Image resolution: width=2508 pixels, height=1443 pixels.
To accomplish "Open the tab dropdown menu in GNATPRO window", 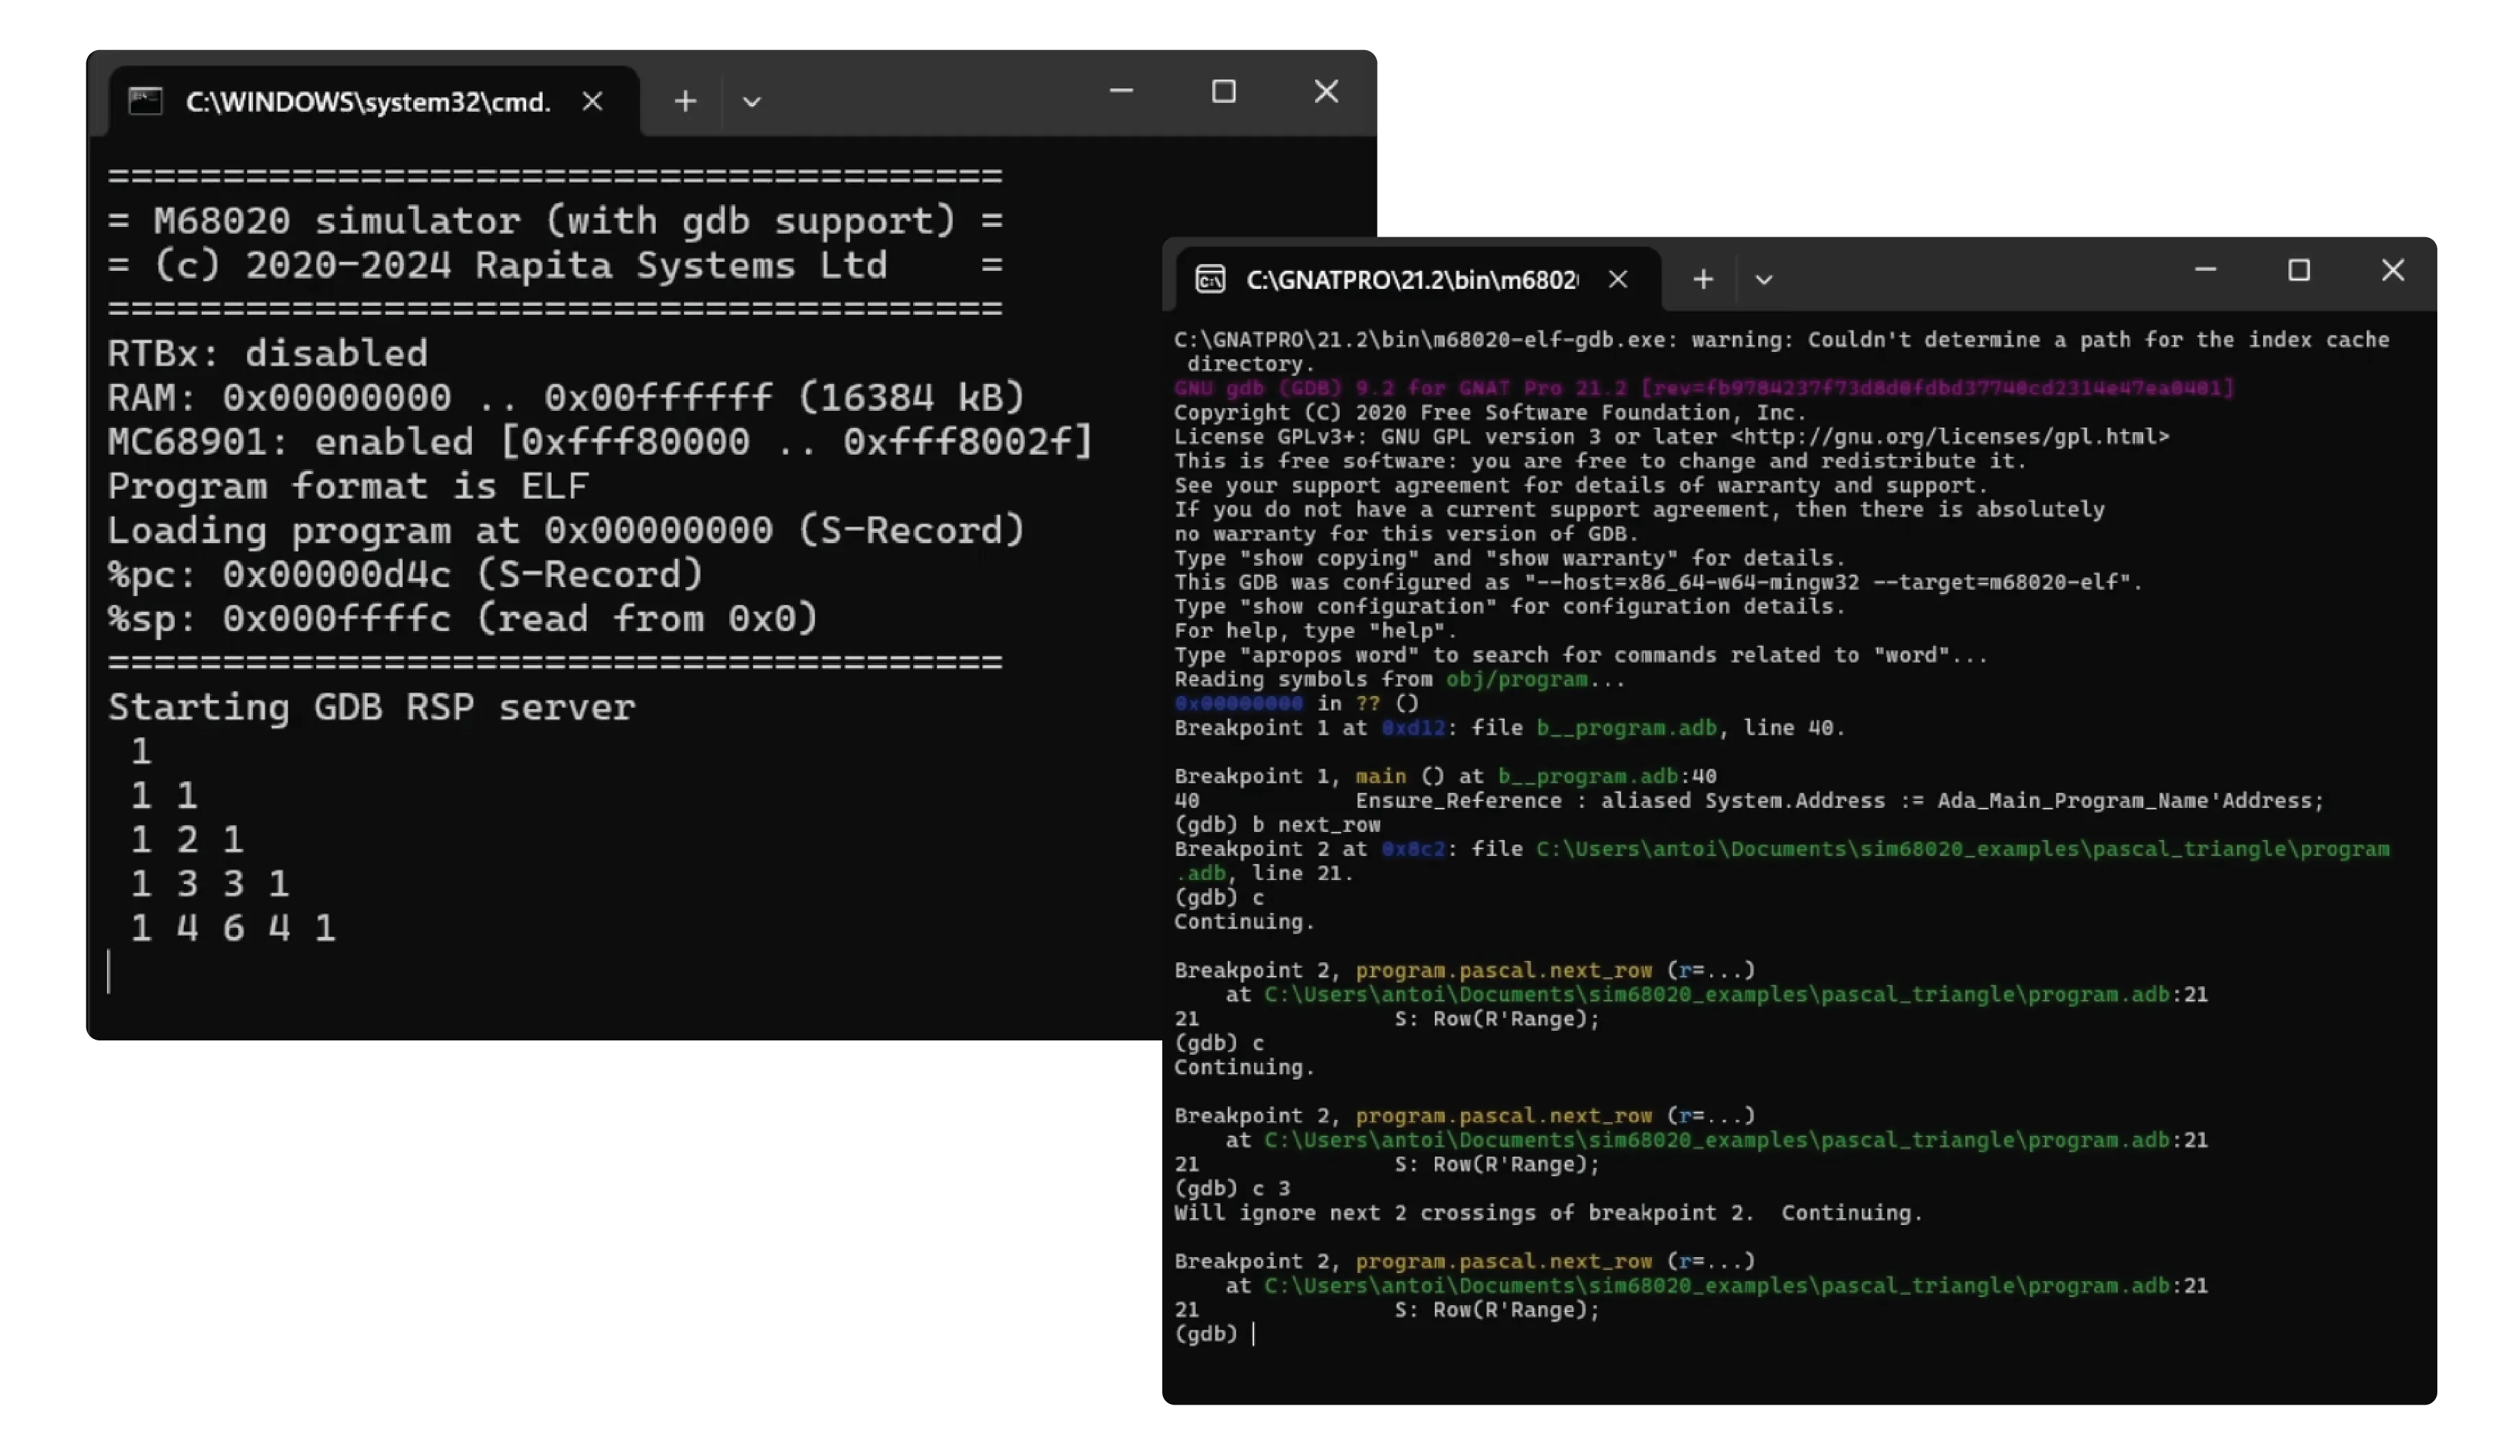I will pyautogui.click(x=1766, y=280).
